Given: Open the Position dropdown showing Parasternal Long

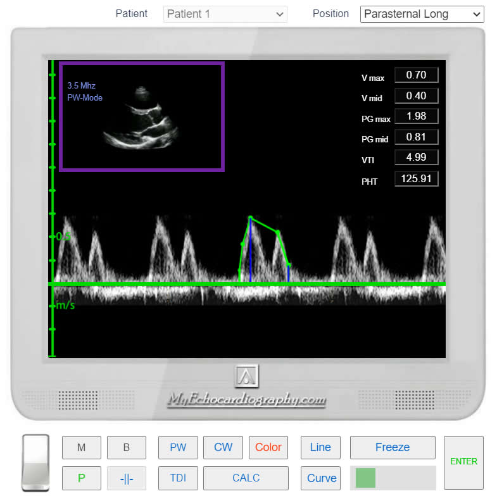Looking at the screenshot, I should 422,14.
